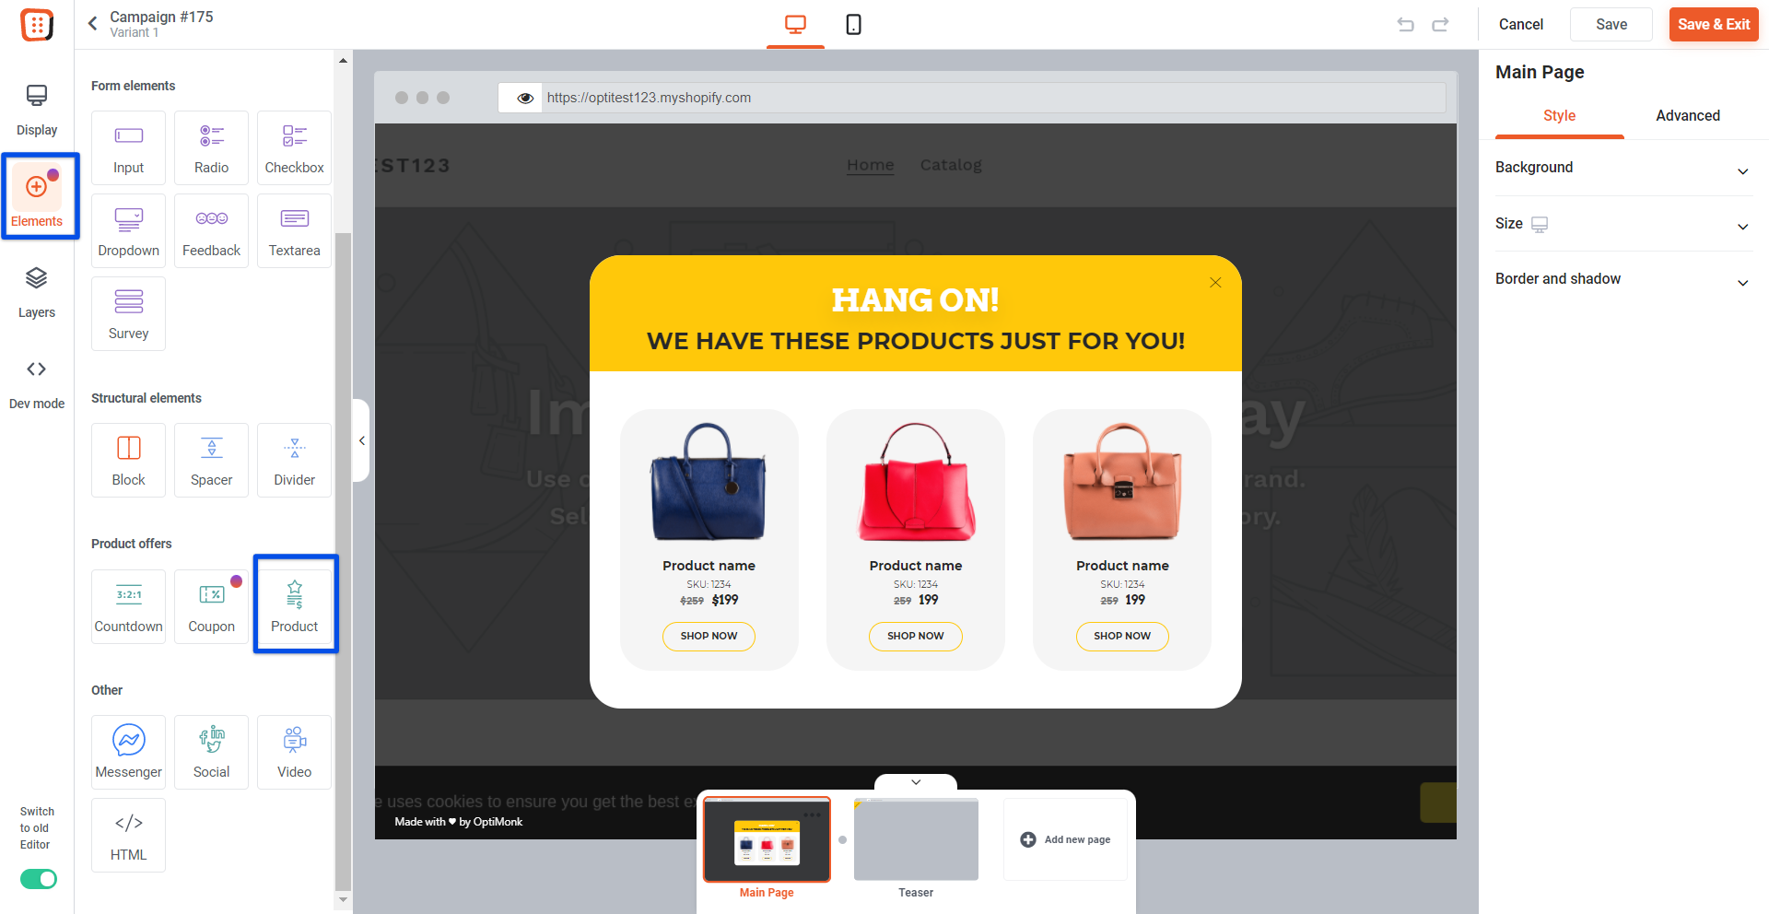
Task: Toggle the preview eye icon in URL bar
Action: coord(525,98)
